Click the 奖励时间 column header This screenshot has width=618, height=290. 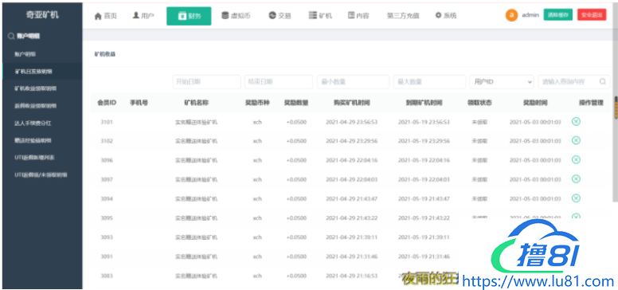pyautogui.click(x=535, y=103)
